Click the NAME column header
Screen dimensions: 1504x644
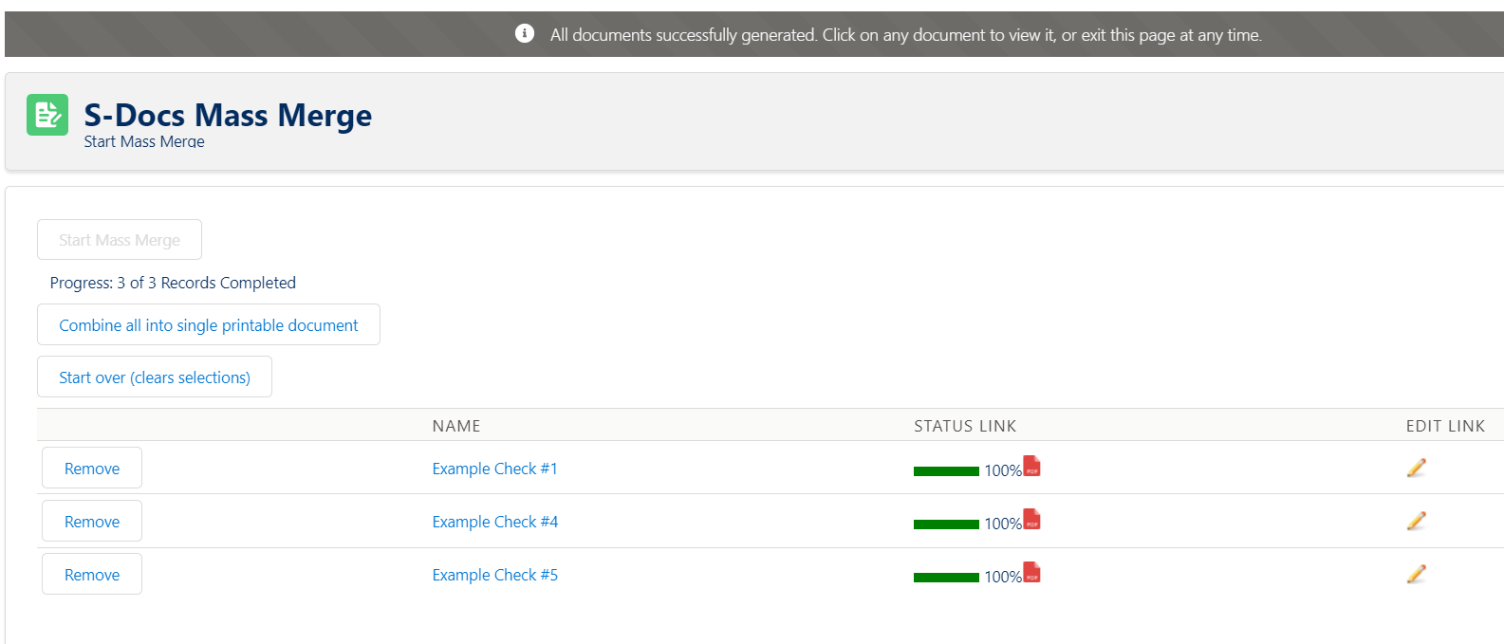coord(456,426)
